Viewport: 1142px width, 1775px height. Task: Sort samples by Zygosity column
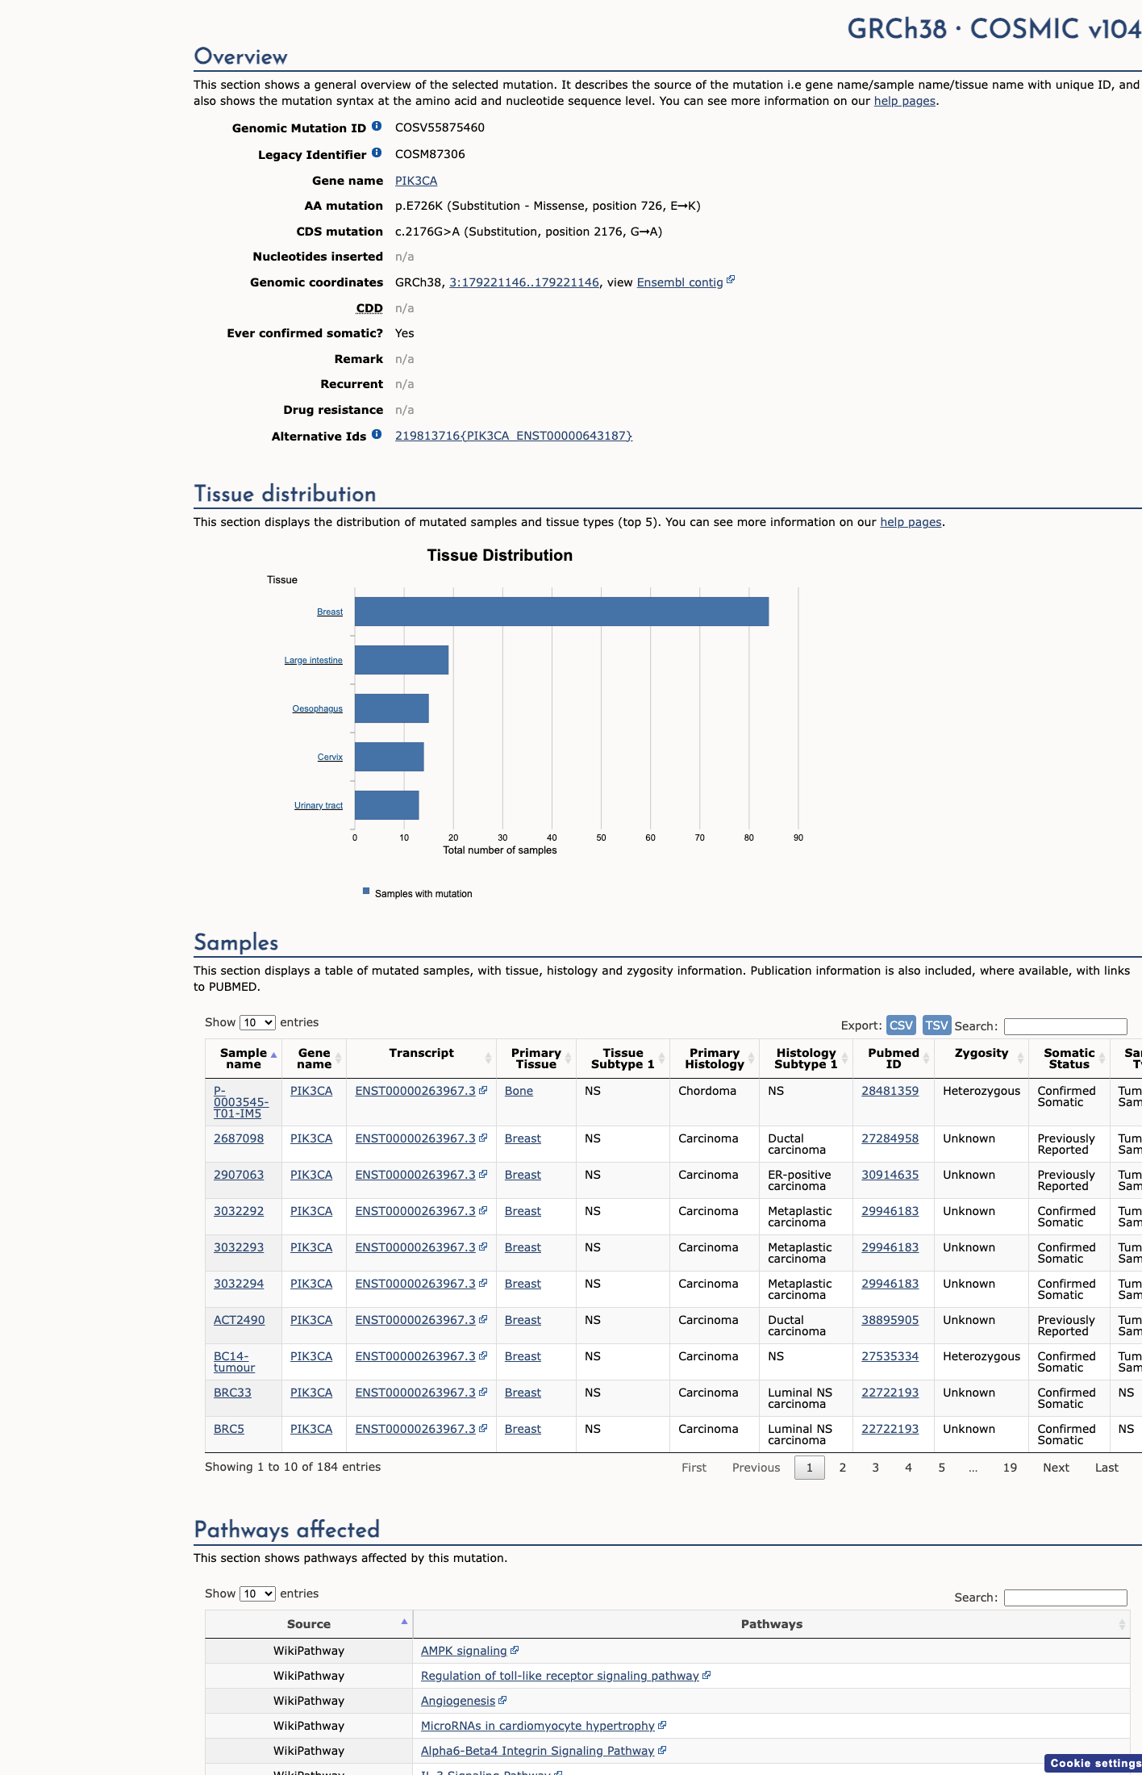(x=982, y=1059)
